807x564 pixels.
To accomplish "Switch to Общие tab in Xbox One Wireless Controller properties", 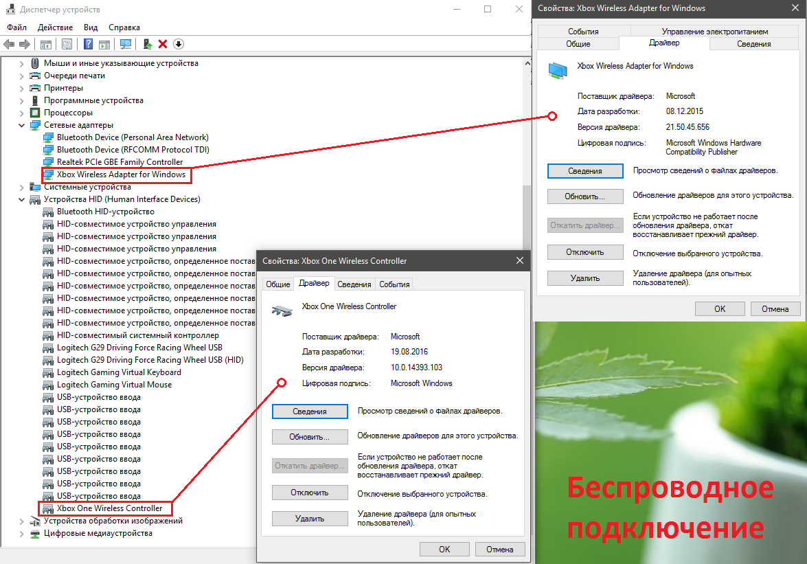I will pyautogui.click(x=278, y=284).
